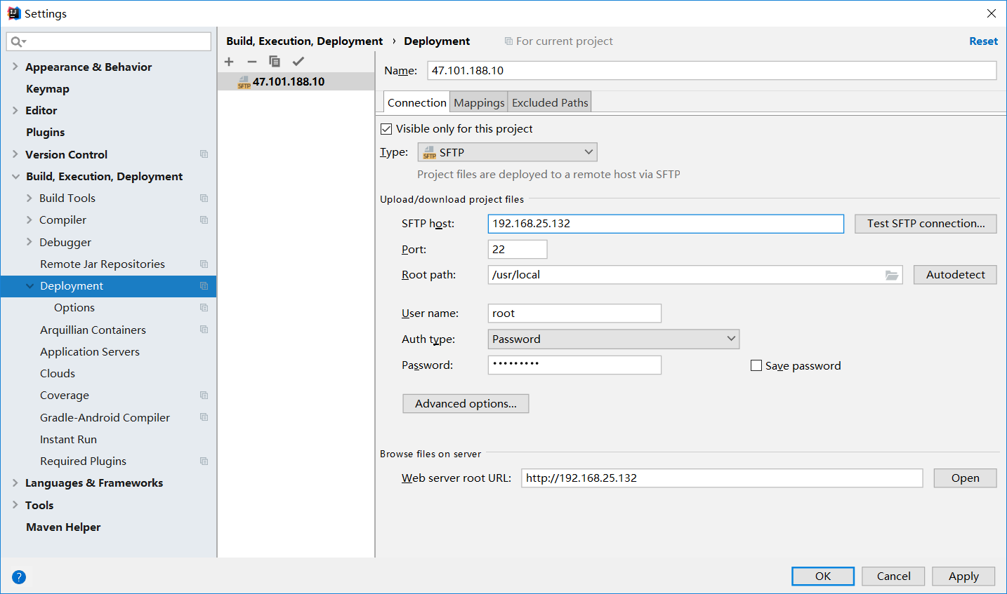This screenshot has height=594, width=1007.
Task: Collapse the Deployment node
Action: (29, 286)
